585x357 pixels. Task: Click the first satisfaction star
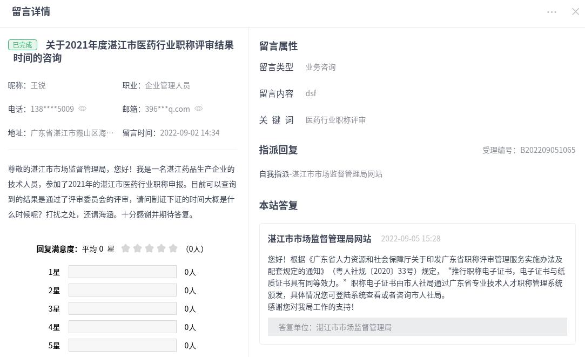coord(126,248)
